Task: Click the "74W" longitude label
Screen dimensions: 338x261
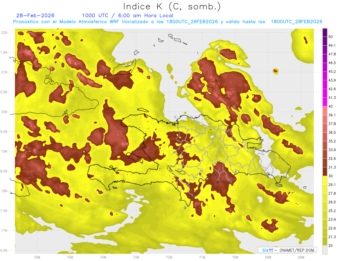Action: (103, 257)
